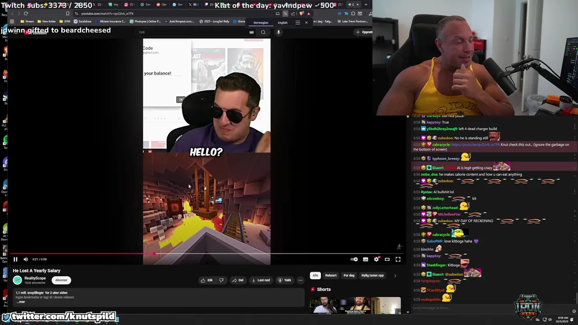Start voice search with microphone icon

tap(279, 32)
